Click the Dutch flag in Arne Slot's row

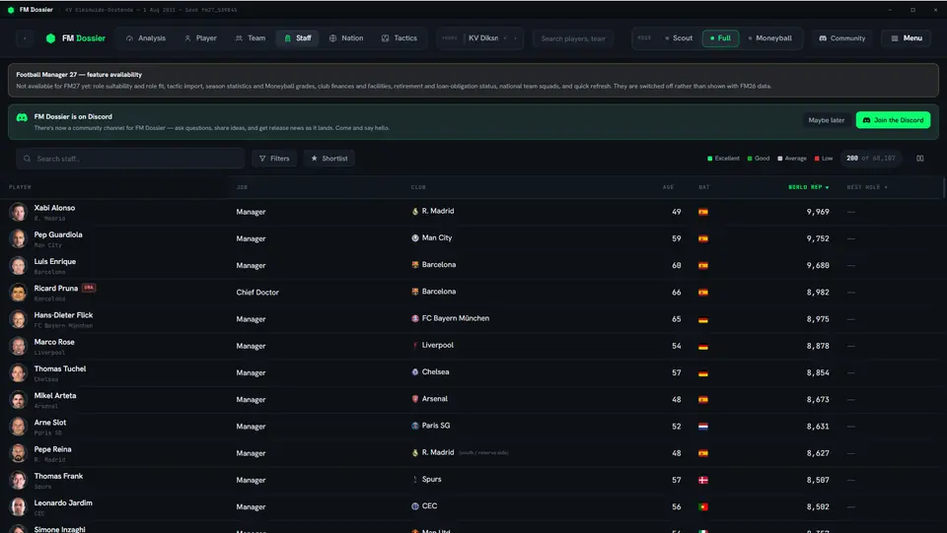click(703, 427)
